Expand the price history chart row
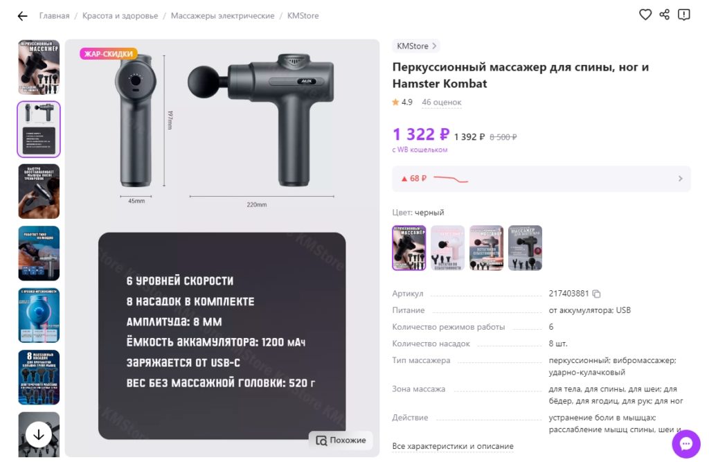This screenshot has width=709, height=462. pos(541,179)
